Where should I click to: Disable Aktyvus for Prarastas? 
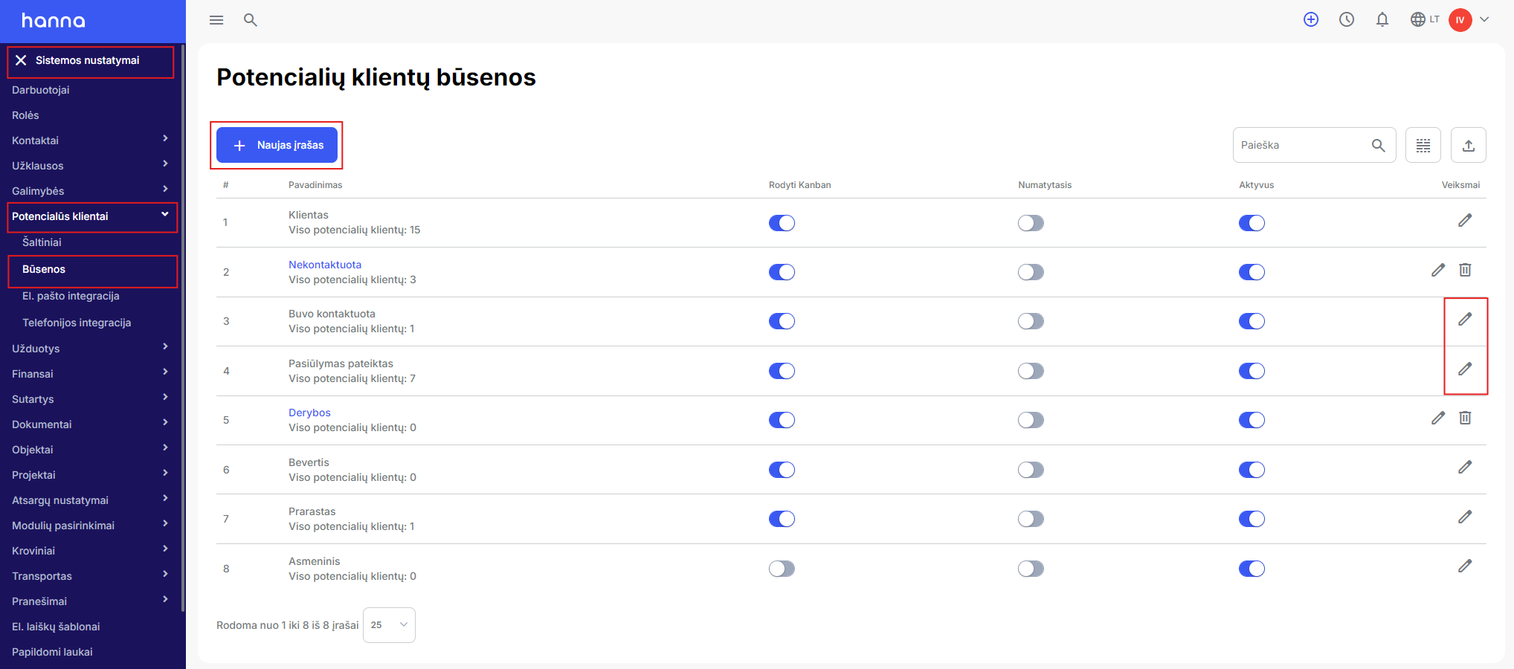[1252, 519]
